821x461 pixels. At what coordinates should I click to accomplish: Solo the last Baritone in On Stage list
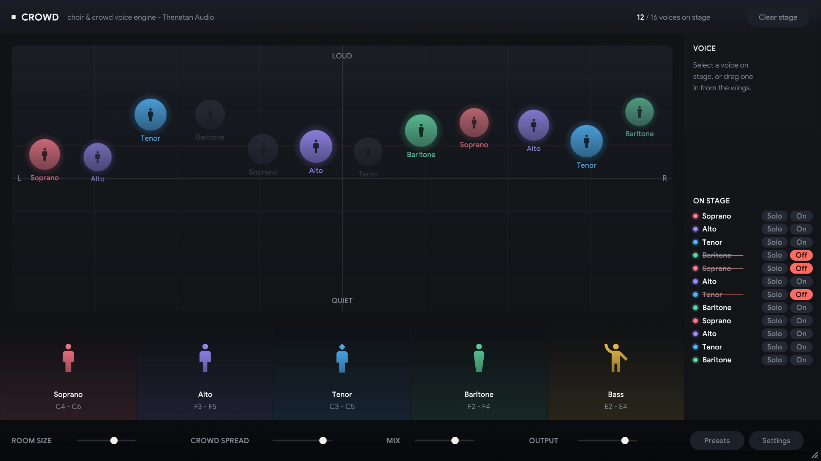[x=774, y=360]
